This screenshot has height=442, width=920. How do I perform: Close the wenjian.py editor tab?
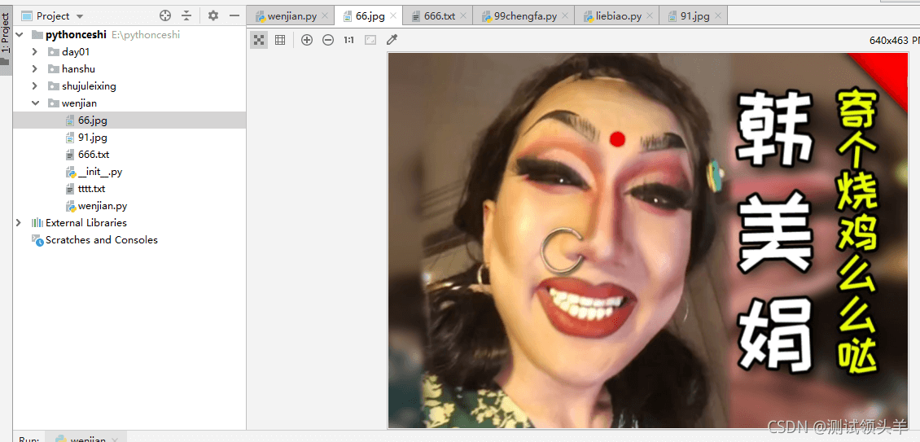[x=325, y=16]
